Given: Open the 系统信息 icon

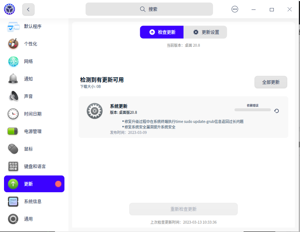Looking at the screenshot, I should tap(13, 201).
